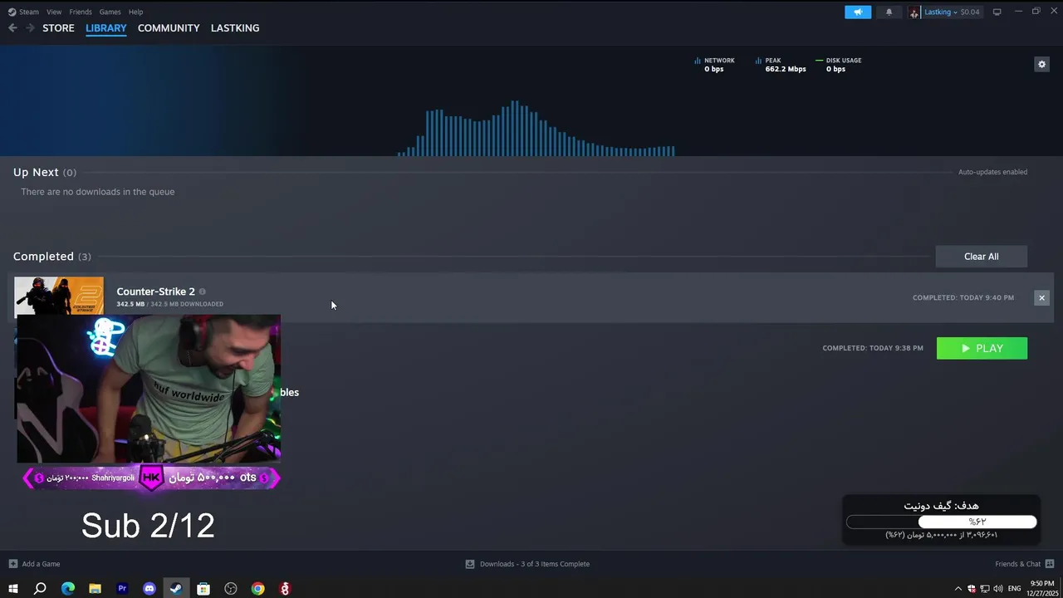Open File Explorer from taskbar
The image size is (1063, 598).
click(x=95, y=589)
